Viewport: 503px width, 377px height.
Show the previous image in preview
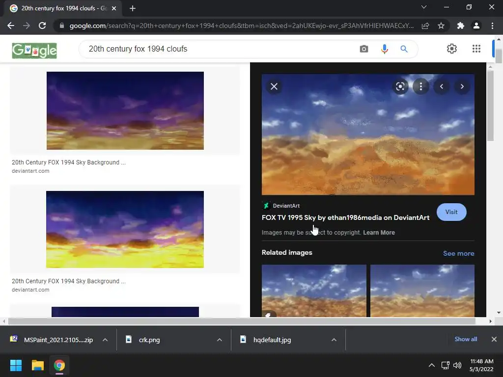point(442,86)
